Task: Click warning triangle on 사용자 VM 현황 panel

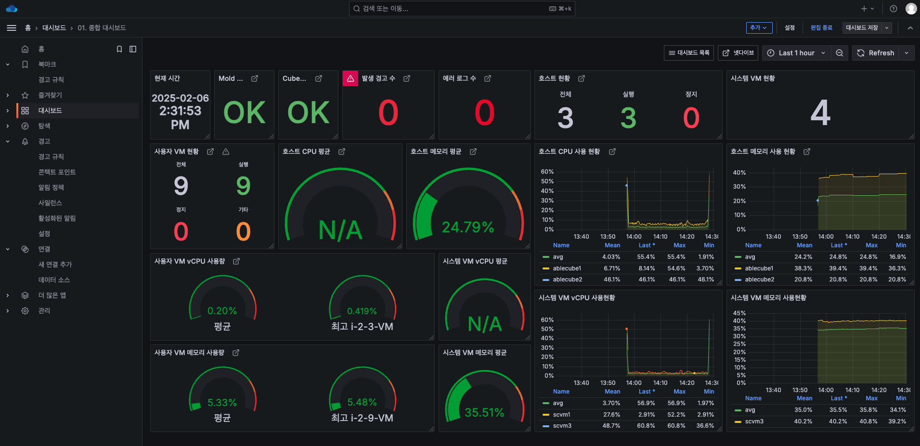Action: coord(226,152)
